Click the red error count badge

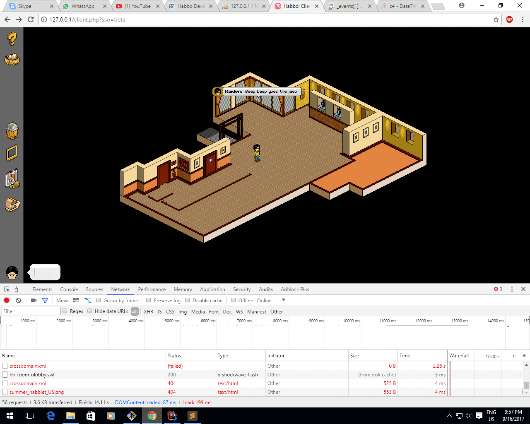(498, 289)
